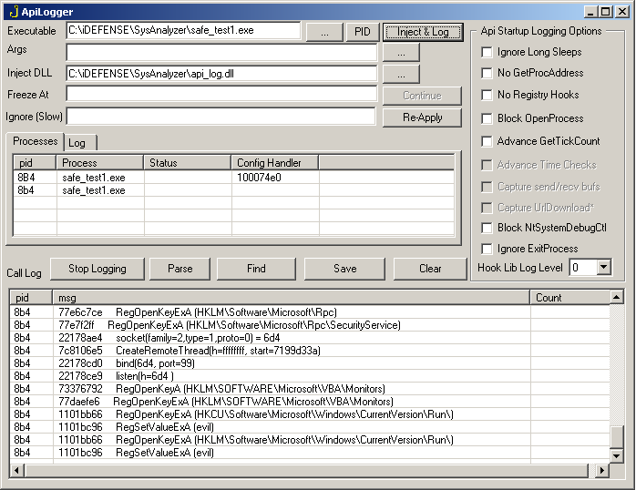Enable Ignore Long Sleeps option
The height and width of the screenshot is (490, 636).
tap(487, 52)
